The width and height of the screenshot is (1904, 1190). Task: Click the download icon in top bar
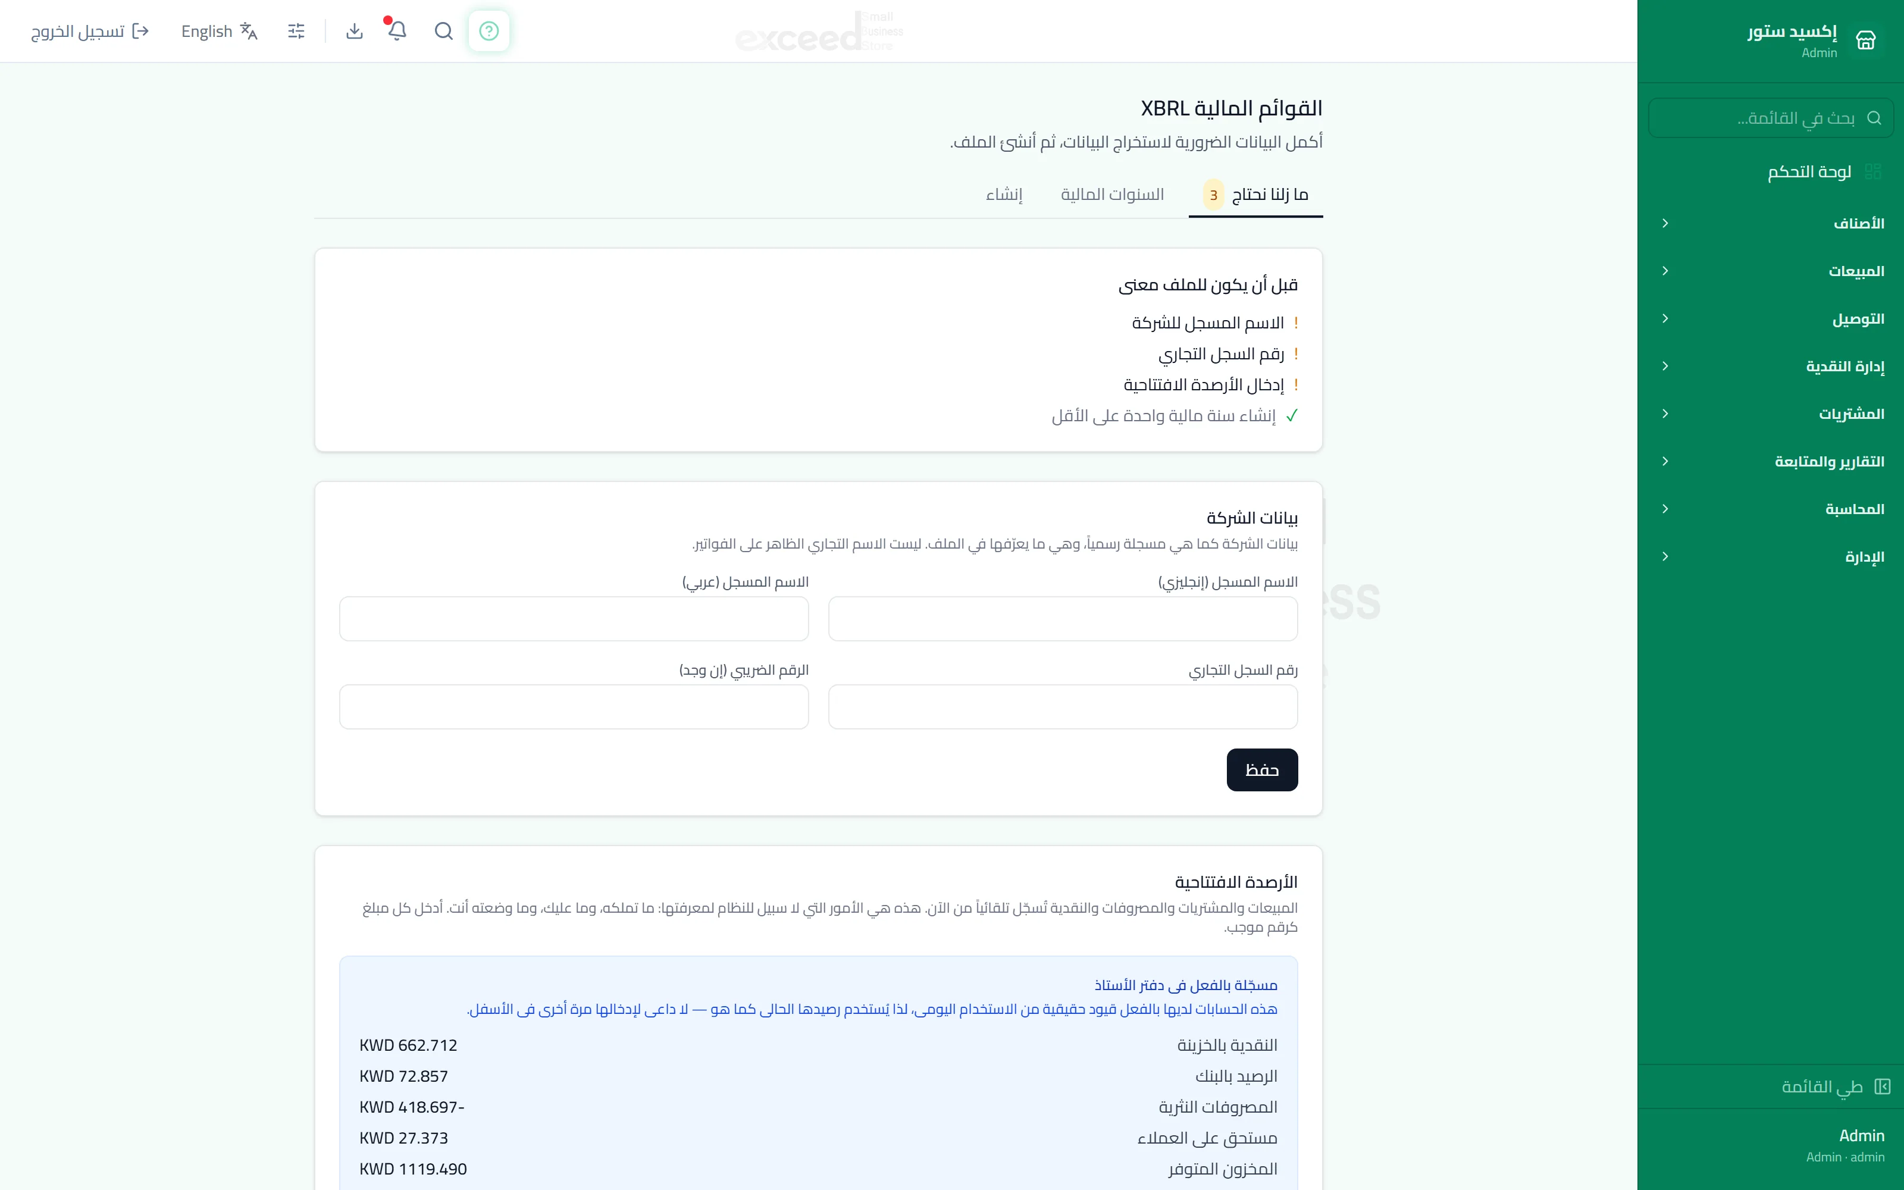click(x=355, y=31)
